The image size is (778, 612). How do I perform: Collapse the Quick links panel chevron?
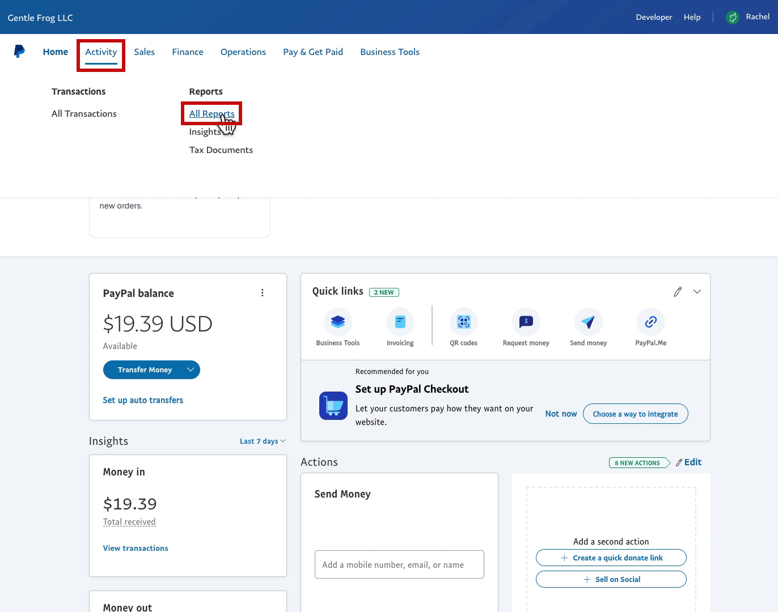(697, 292)
